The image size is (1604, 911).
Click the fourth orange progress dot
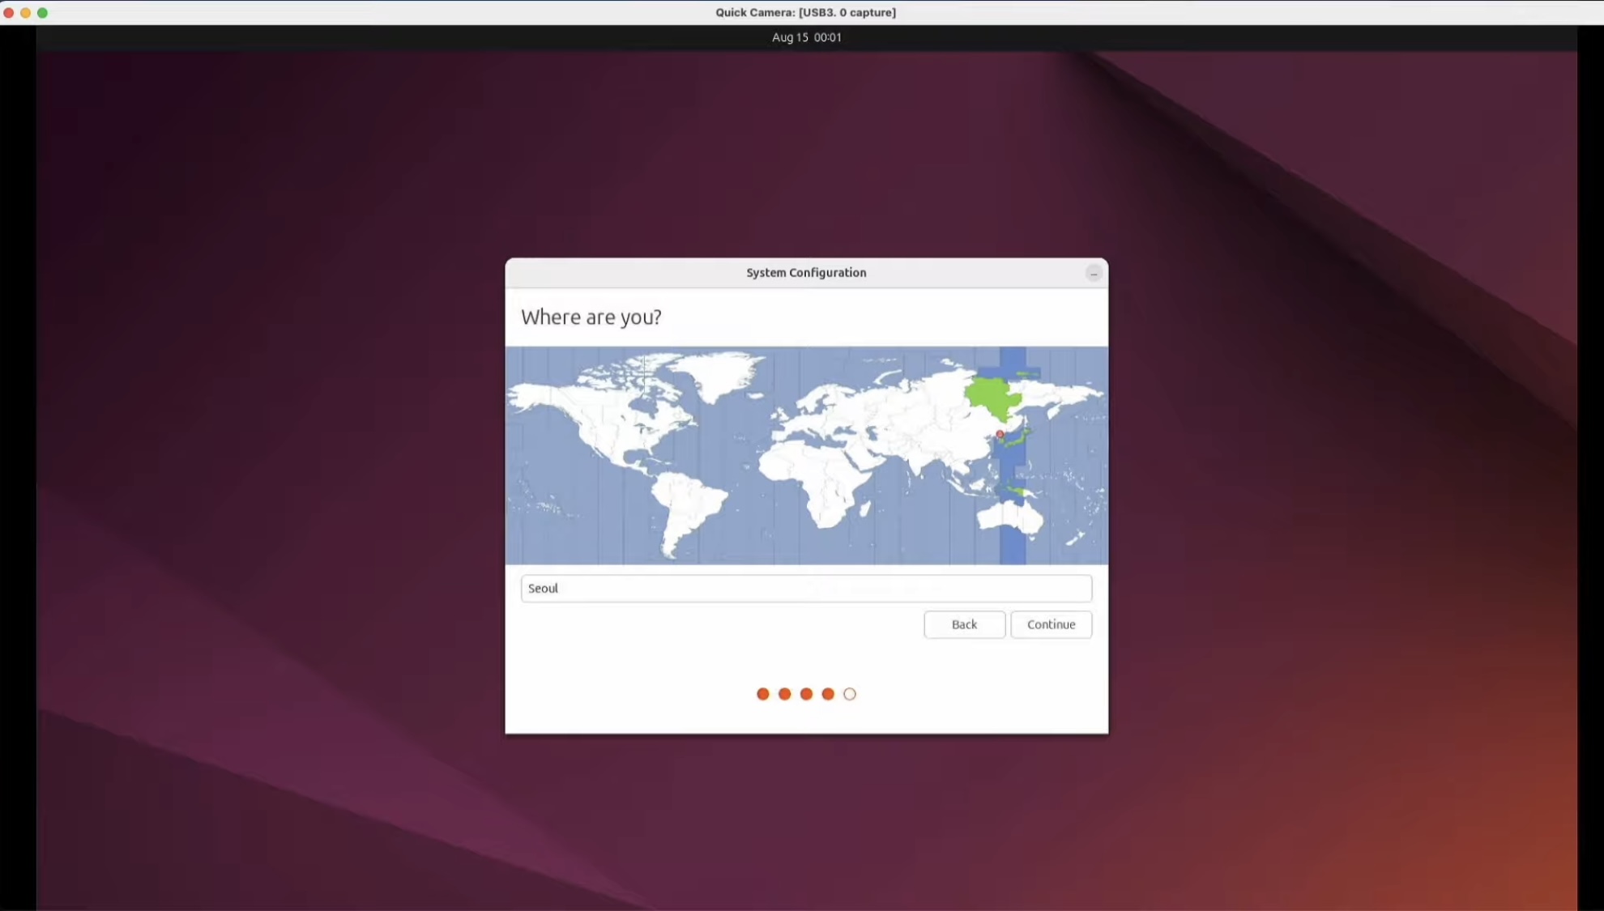[x=828, y=694]
